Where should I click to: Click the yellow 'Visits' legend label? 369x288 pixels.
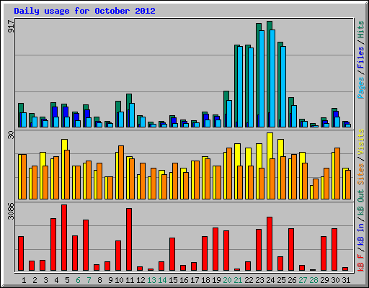click(361, 142)
